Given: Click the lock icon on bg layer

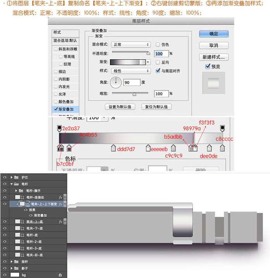Looking at the screenshot, I should click(x=60, y=275).
